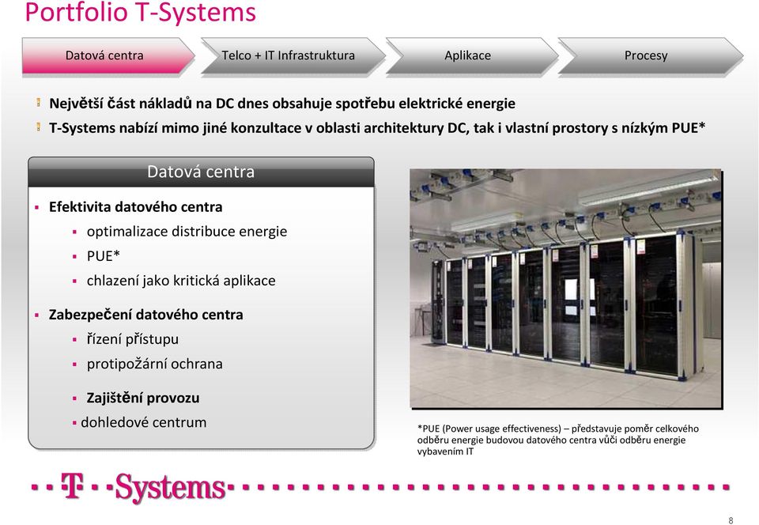Go to the Procesy arrow tab

tap(650, 55)
